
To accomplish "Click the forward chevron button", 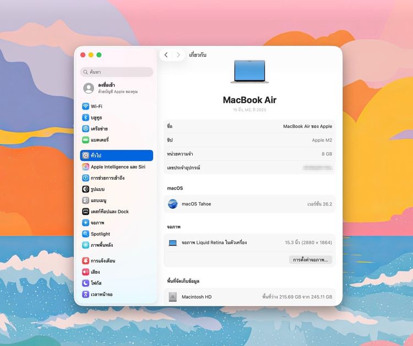I will [178, 55].
